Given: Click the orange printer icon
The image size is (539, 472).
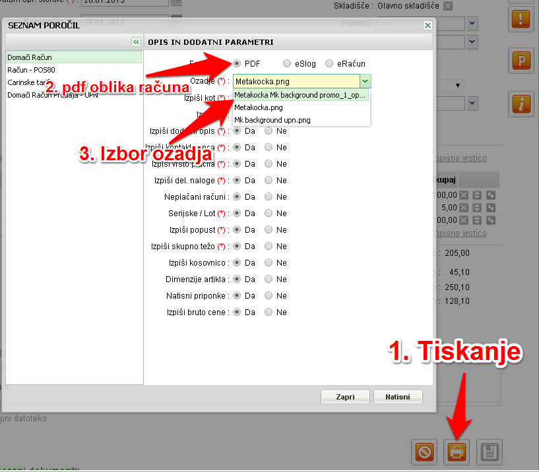Looking at the screenshot, I should (x=457, y=452).
